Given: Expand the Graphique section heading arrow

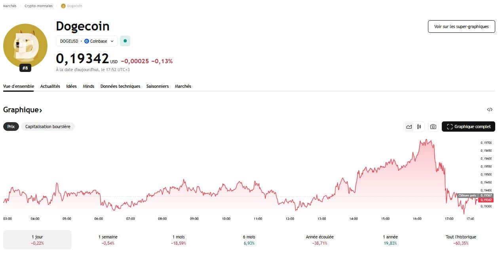Looking at the screenshot, I should [x=41, y=110].
